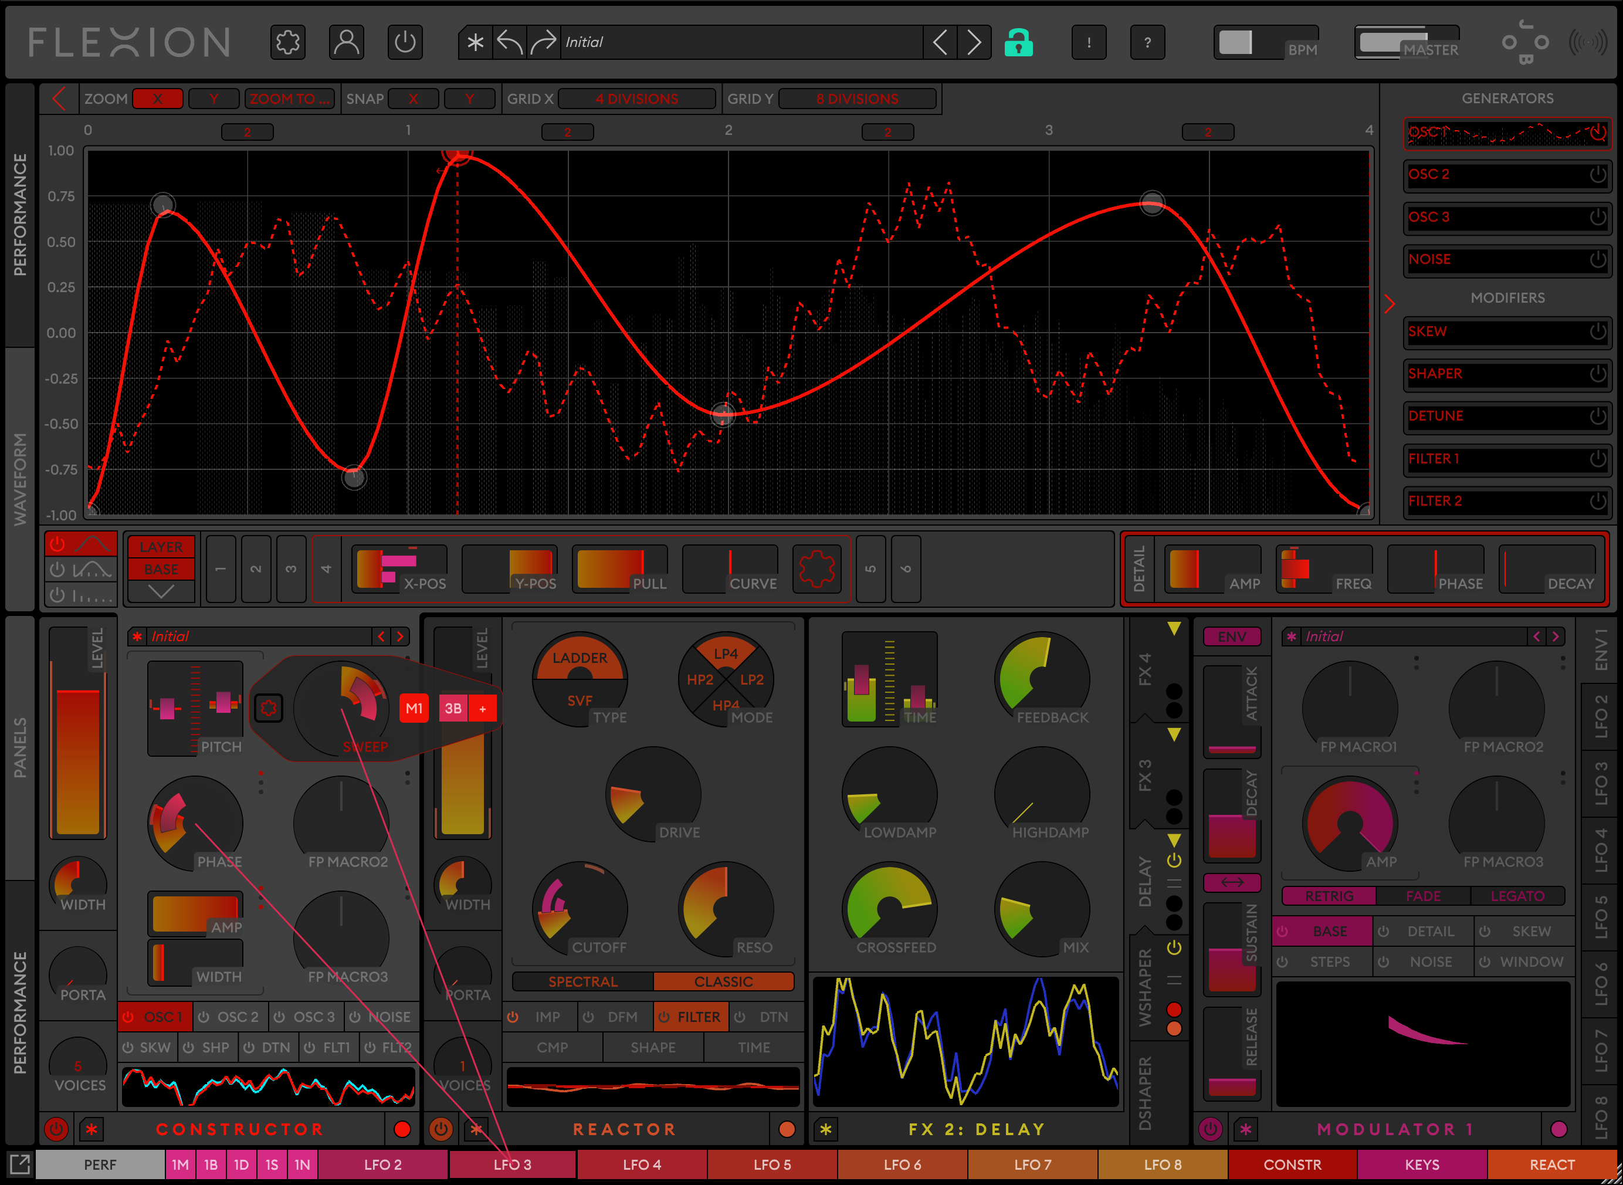
Task: Open the user profile icon
Action: (x=347, y=42)
